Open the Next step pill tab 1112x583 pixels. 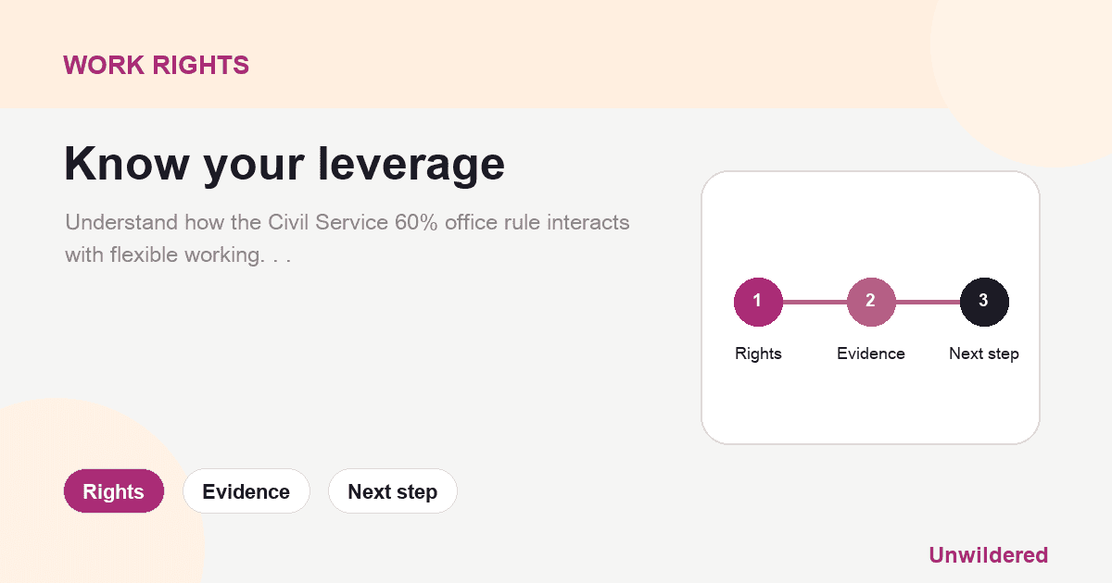pos(393,491)
